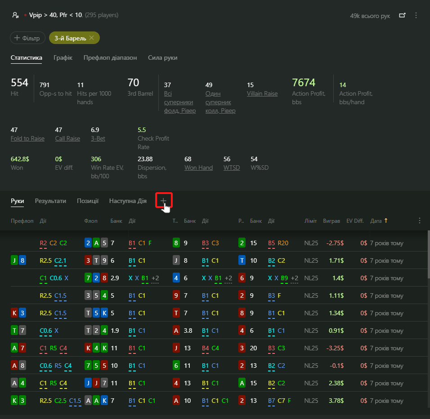Click the 642.8$ Won value
430x419 pixels.
[x=20, y=159]
